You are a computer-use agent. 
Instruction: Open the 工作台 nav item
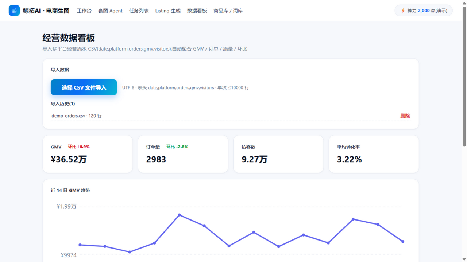[84, 11]
